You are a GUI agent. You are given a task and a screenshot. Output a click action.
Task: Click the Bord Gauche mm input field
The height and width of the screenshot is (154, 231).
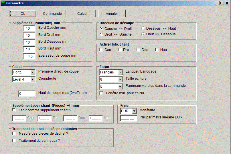[29, 28]
